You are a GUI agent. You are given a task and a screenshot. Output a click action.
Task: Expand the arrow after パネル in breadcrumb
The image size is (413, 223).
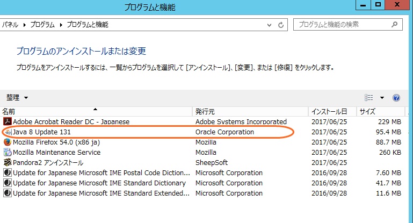[25, 25]
